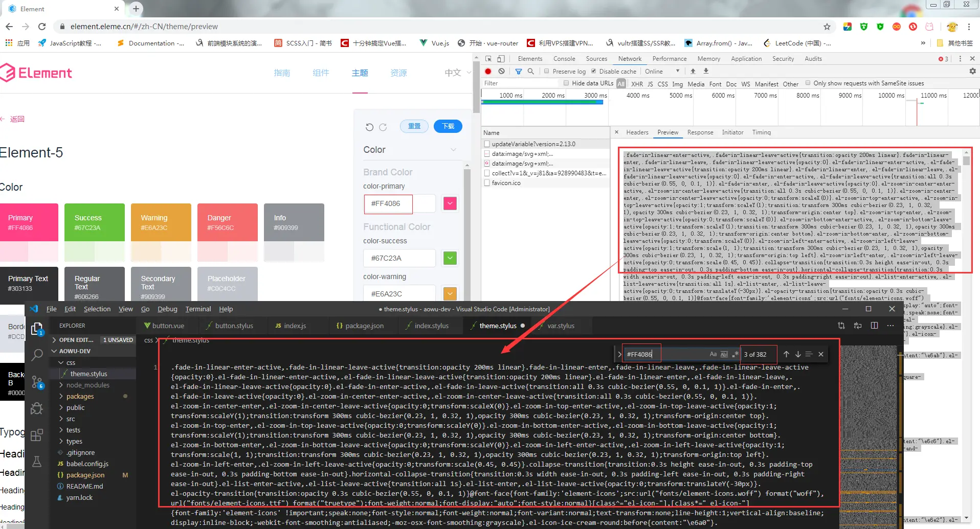This screenshot has width=980, height=529.
Task: Close the VS Code find widget
Action: pyautogui.click(x=821, y=354)
